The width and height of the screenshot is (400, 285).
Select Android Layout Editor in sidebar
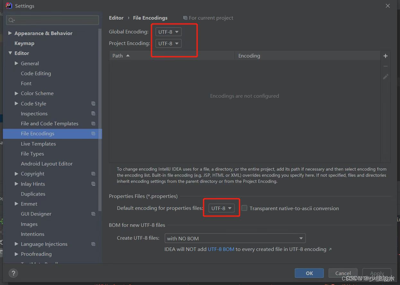pyautogui.click(x=47, y=164)
